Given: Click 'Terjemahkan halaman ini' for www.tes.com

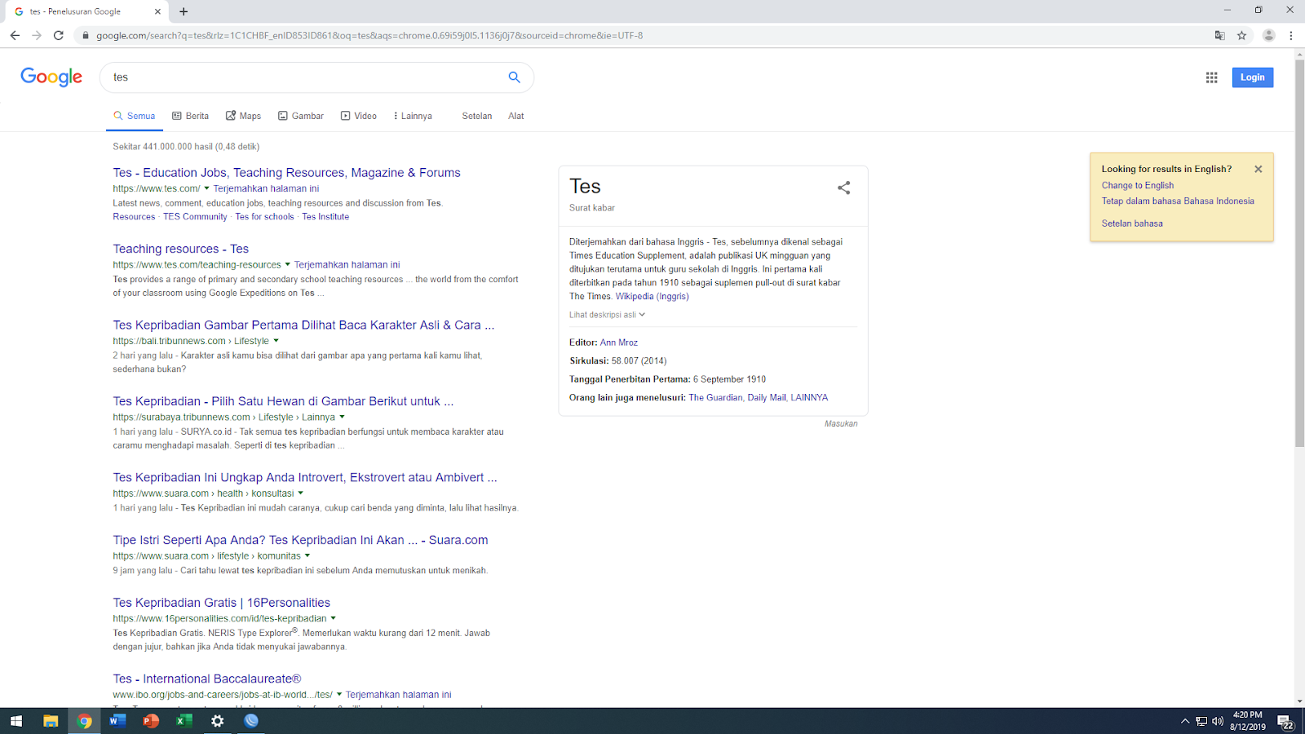Looking at the screenshot, I should click(x=266, y=188).
